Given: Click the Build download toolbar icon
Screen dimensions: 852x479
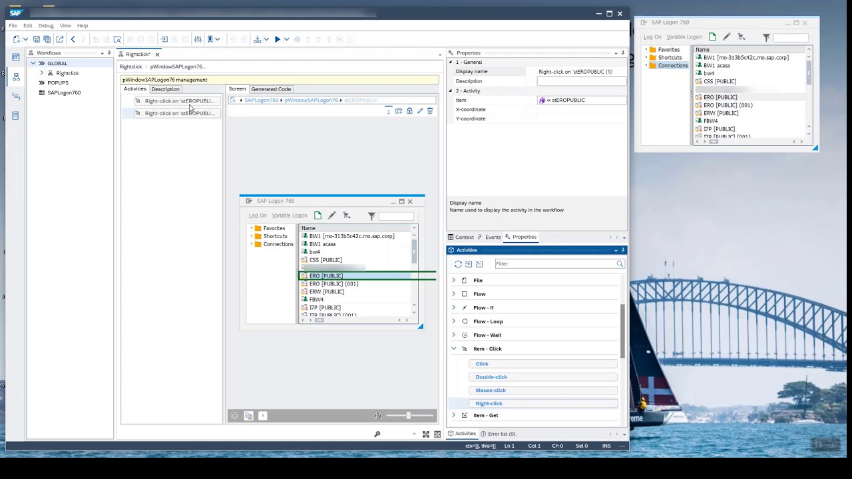Looking at the screenshot, I should point(258,39).
